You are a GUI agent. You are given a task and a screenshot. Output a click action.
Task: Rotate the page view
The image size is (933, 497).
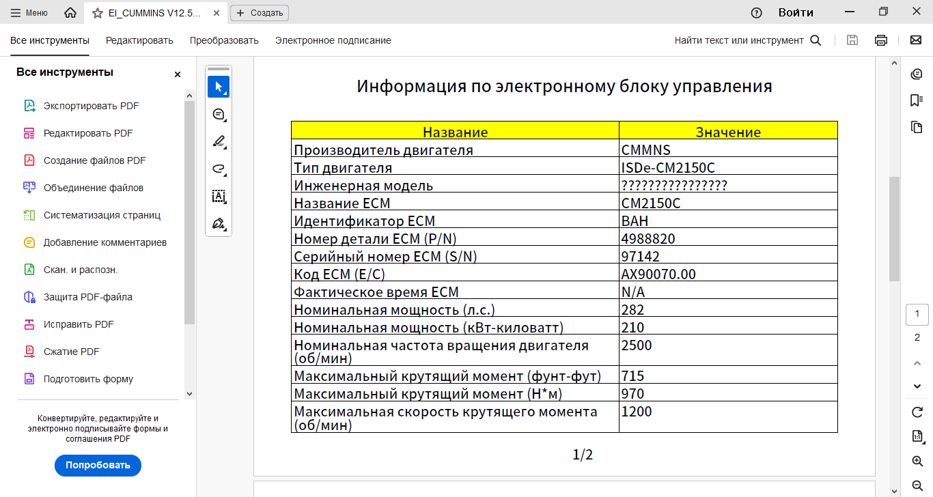(x=917, y=412)
